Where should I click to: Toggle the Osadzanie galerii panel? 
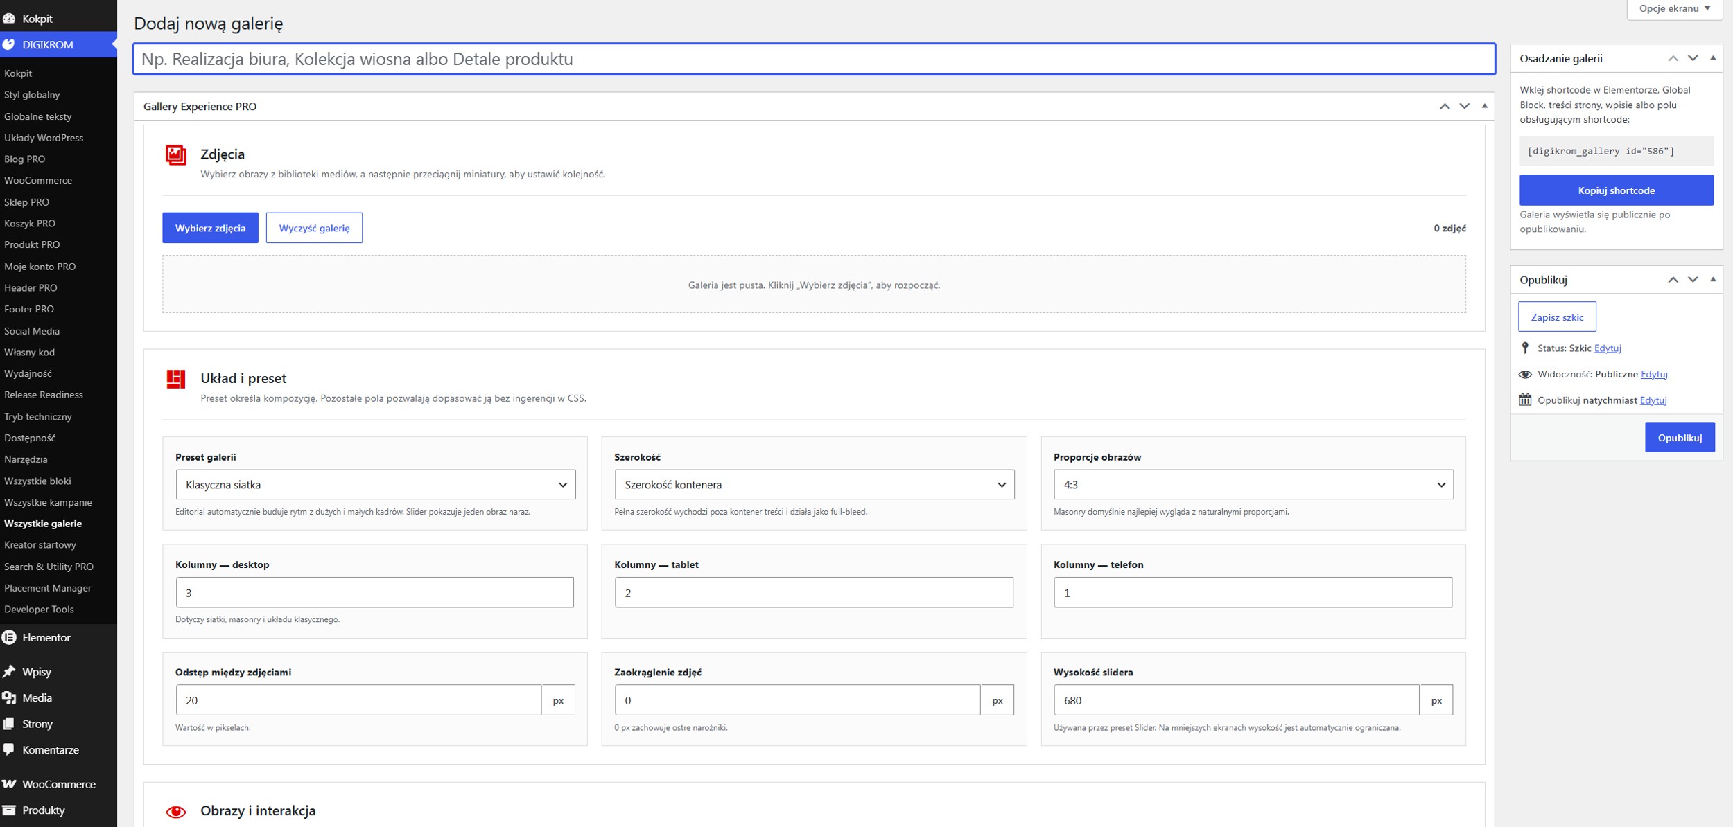[x=1713, y=58]
